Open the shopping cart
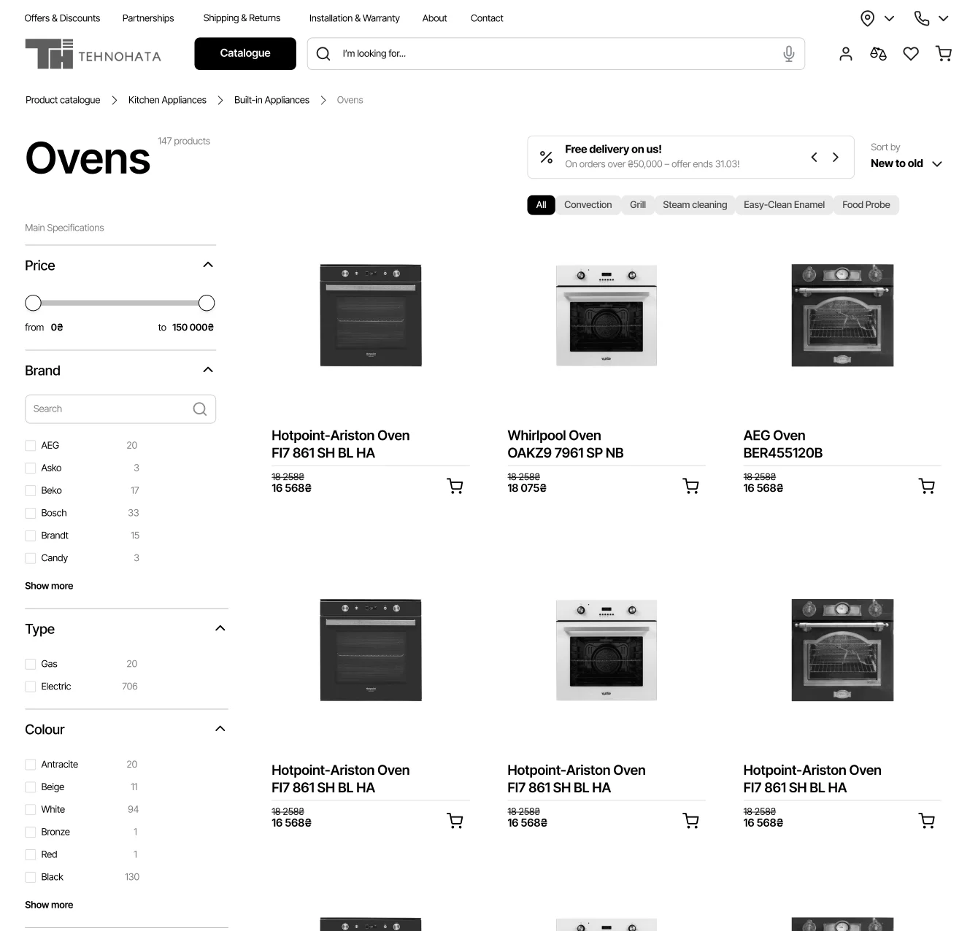 (x=944, y=53)
